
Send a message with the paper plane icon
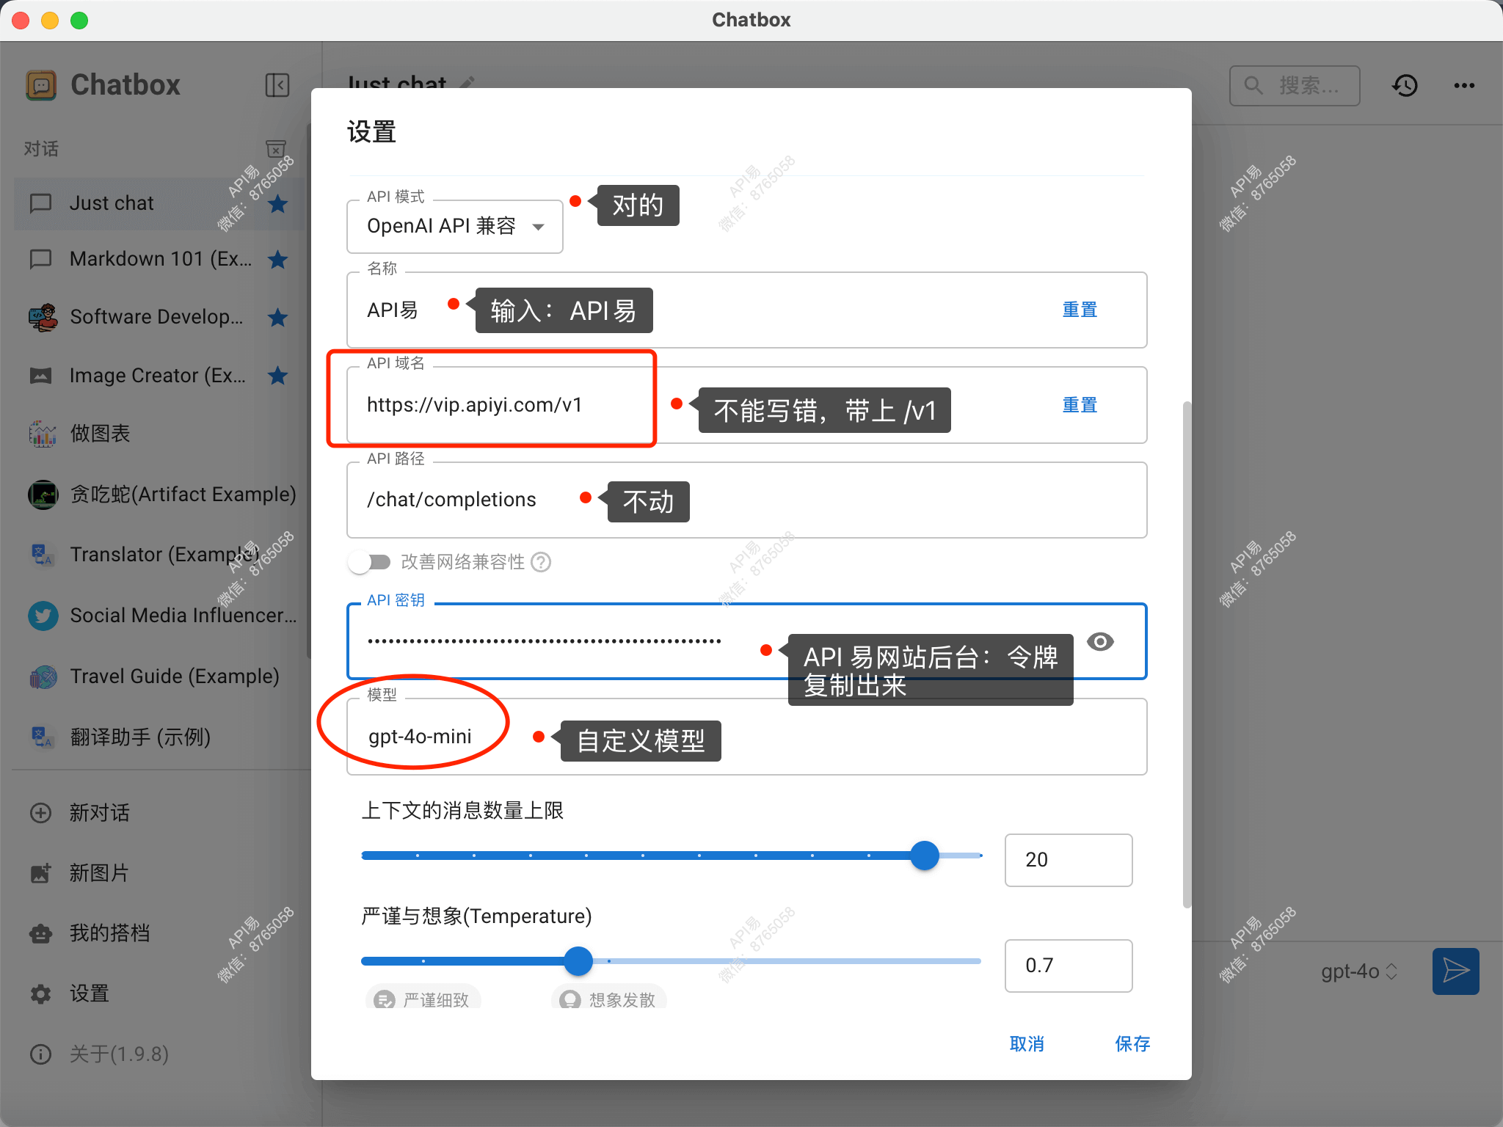pos(1455,971)
